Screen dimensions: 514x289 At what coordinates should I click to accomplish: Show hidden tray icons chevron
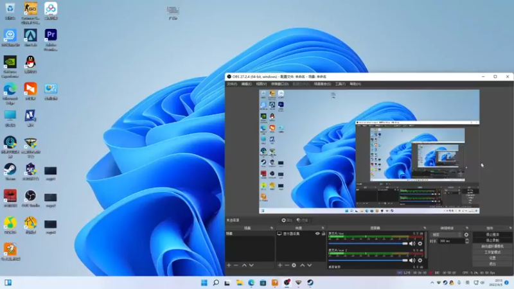(x=432, y=283)
